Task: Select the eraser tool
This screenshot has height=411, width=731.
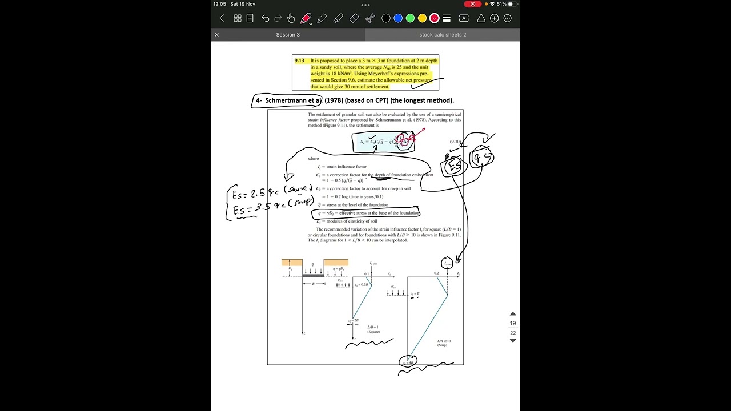Action: pos(354,18)
